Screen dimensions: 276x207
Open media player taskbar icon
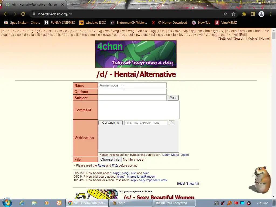[x=47, y=203]
